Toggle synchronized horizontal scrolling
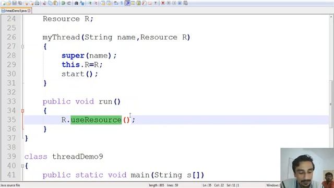This screenshot has width=334, height=188. point(109,3)
